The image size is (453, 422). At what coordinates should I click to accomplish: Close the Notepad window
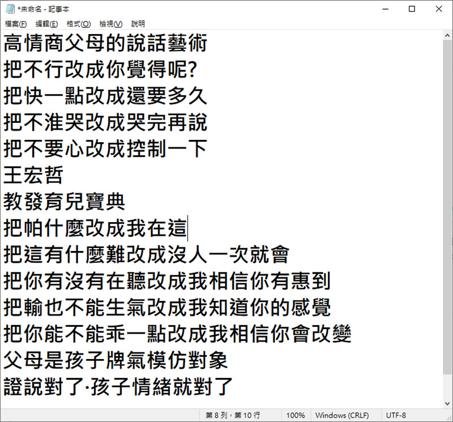click(x=439, y=9)
